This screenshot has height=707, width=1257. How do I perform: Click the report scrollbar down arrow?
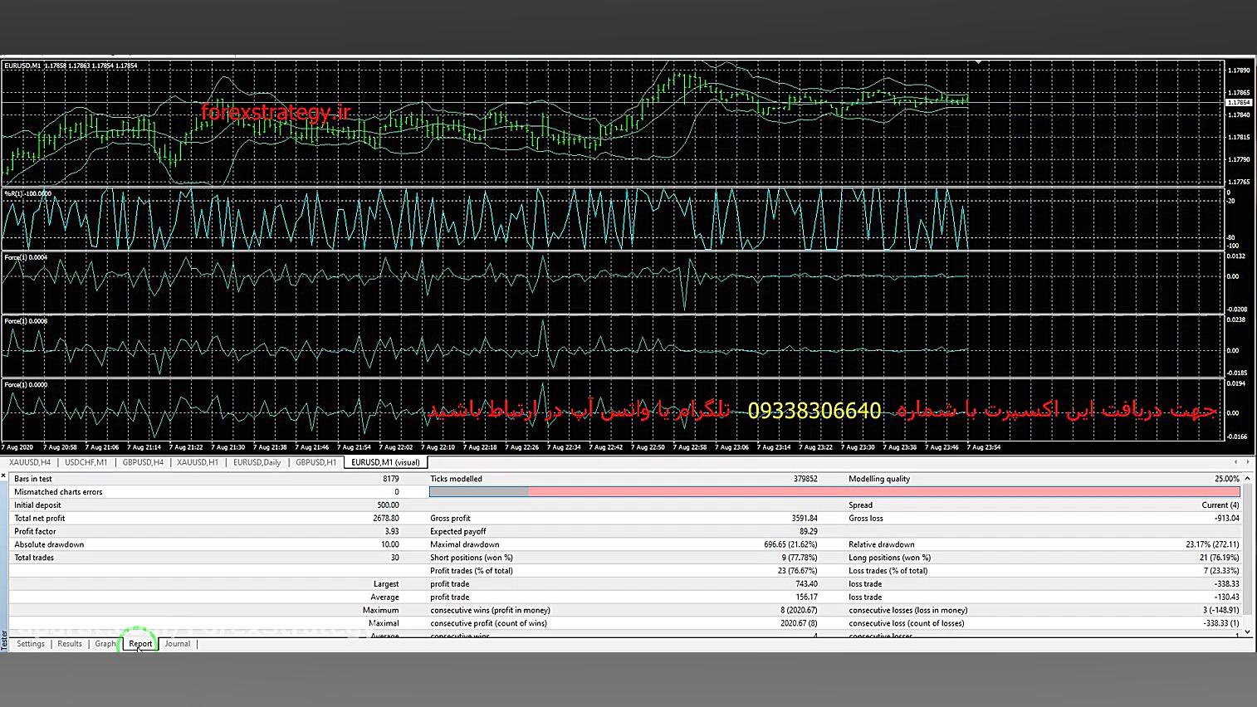click(1249, 632)
